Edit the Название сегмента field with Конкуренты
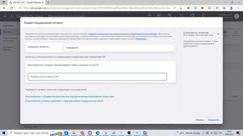Screen dimensions: 243x136 pos(119,48)
